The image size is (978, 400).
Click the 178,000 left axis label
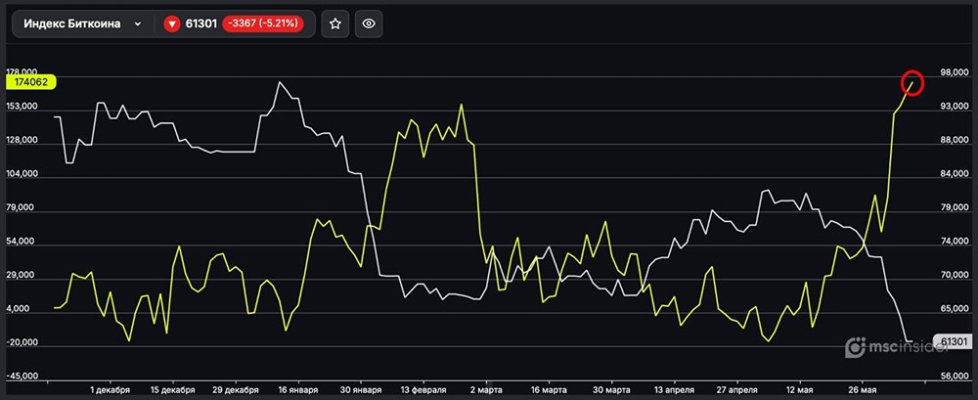pyautogui.click(x=22, y=72)
